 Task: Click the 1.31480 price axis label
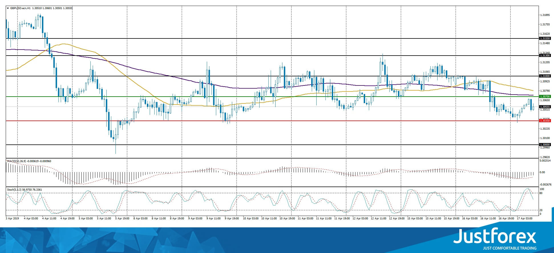tap(545, 43)
